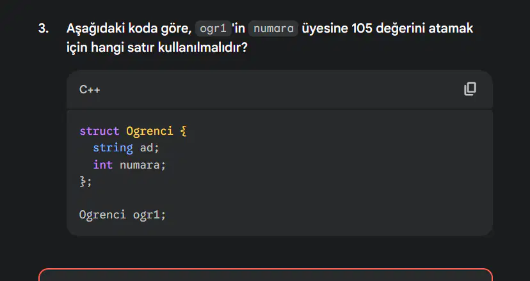
Task: Click the red-outlined box at bottom
Action: point(266,275)
